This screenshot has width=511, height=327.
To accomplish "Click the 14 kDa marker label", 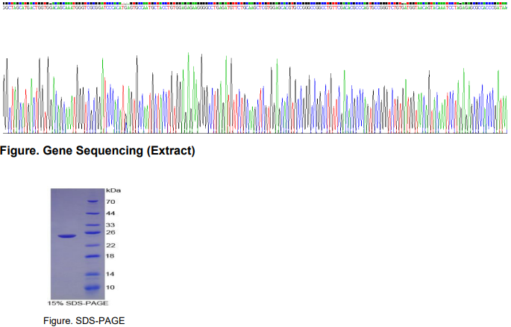I will [110, 274].
